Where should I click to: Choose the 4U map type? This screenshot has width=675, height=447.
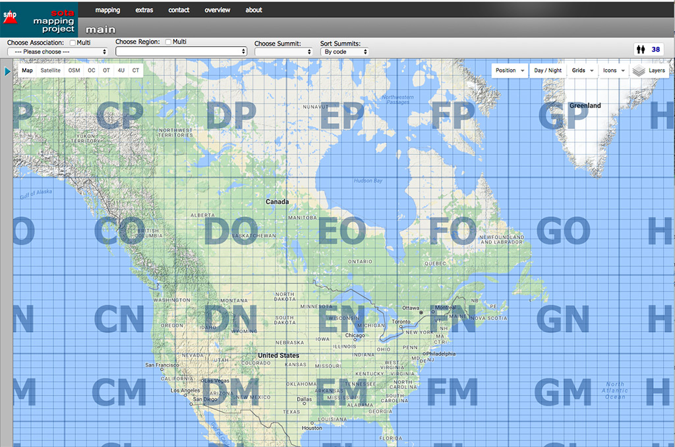tap(121, 71)
